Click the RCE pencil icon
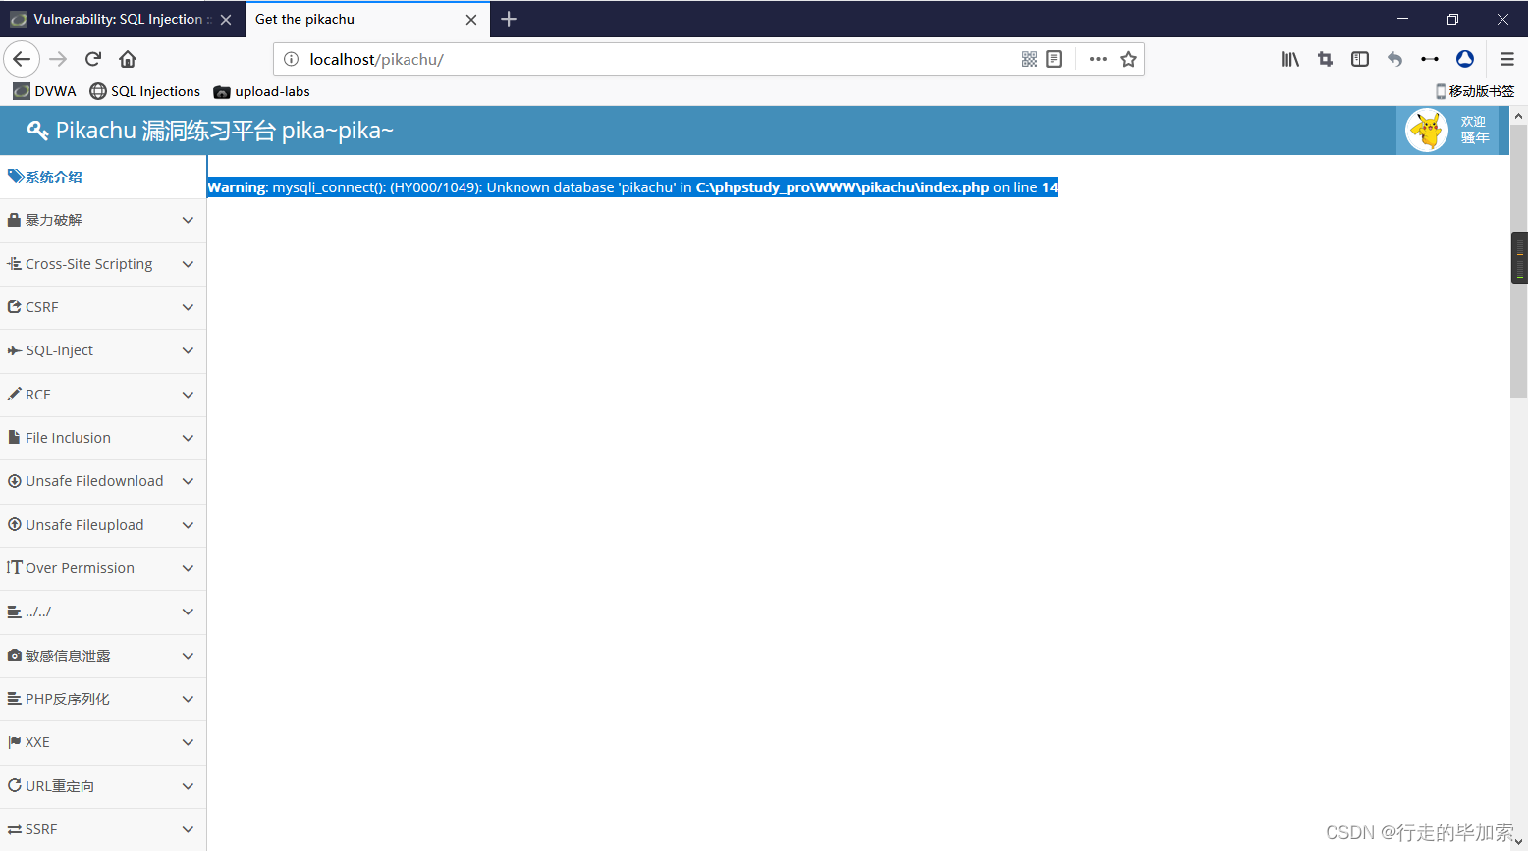The width and height of the screenshot is (1528, 851). pos(14,395)
